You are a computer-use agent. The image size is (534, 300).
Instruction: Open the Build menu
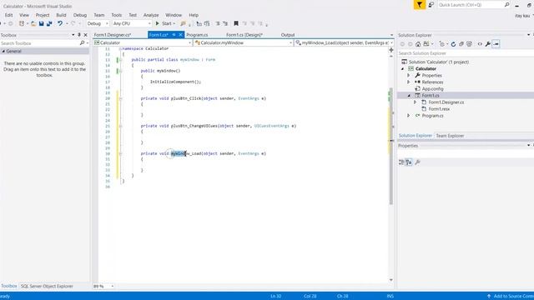pos(61,15)
